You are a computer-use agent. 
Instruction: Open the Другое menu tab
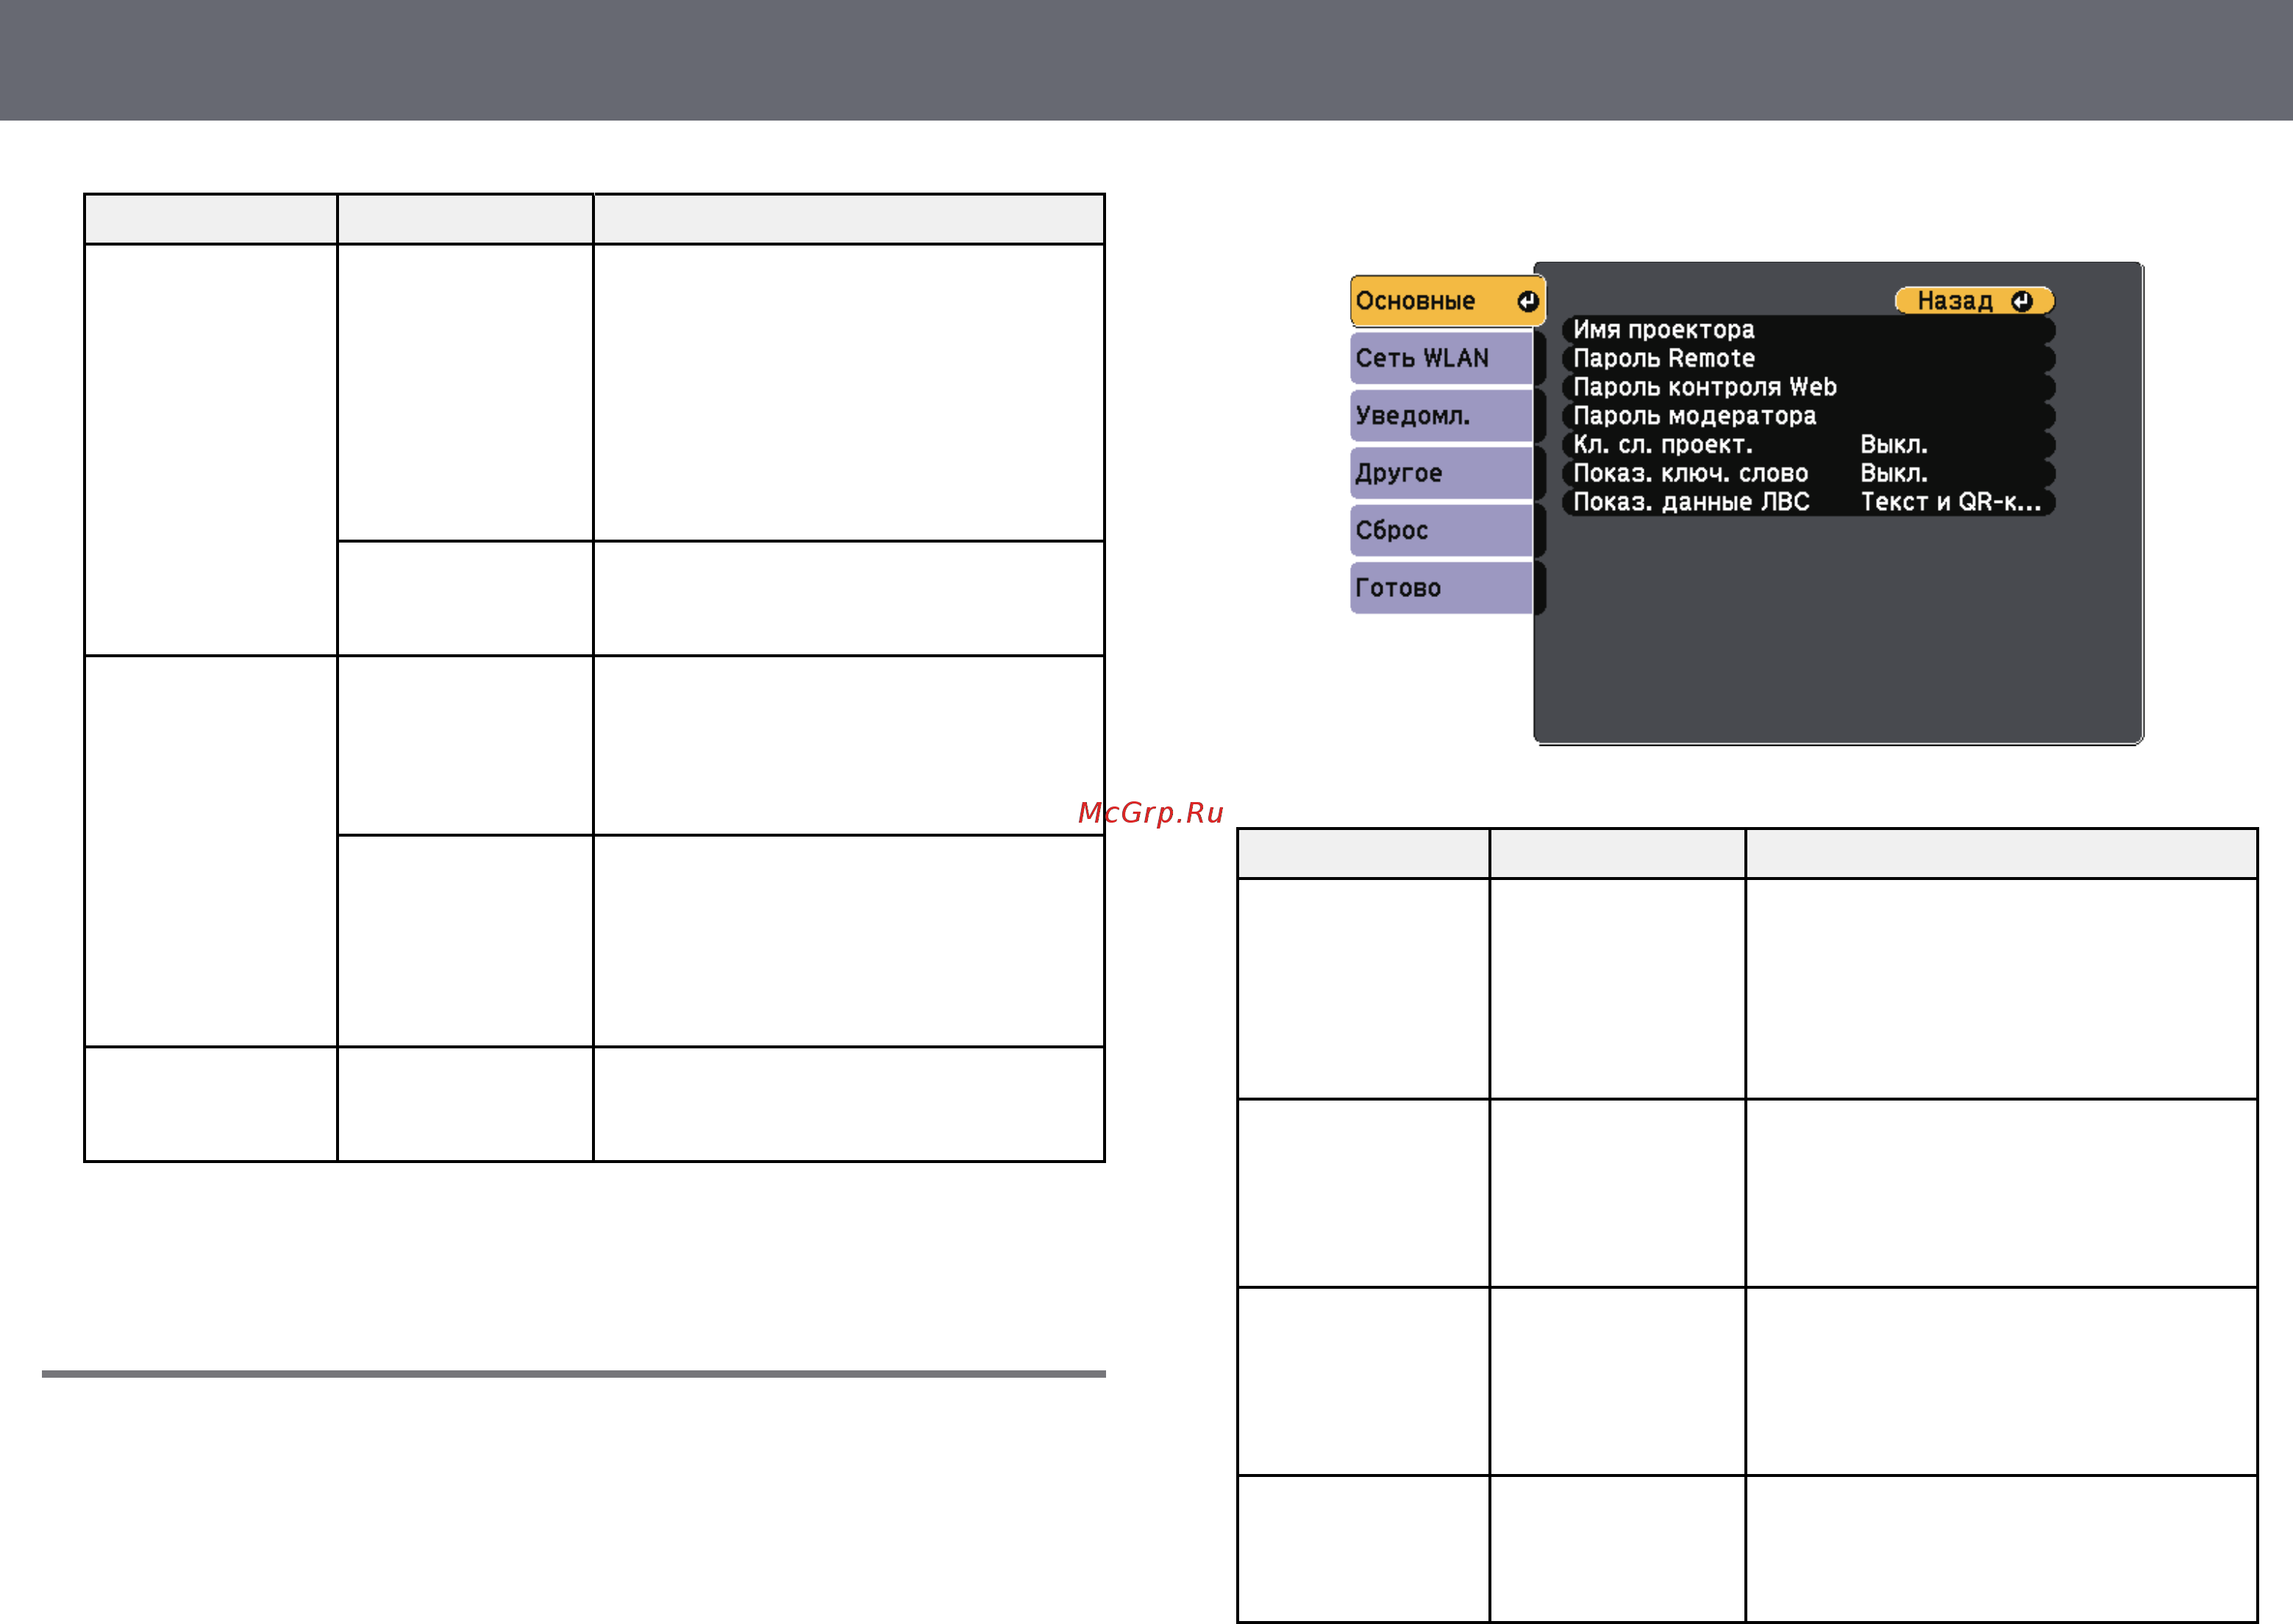point(1441,473)
